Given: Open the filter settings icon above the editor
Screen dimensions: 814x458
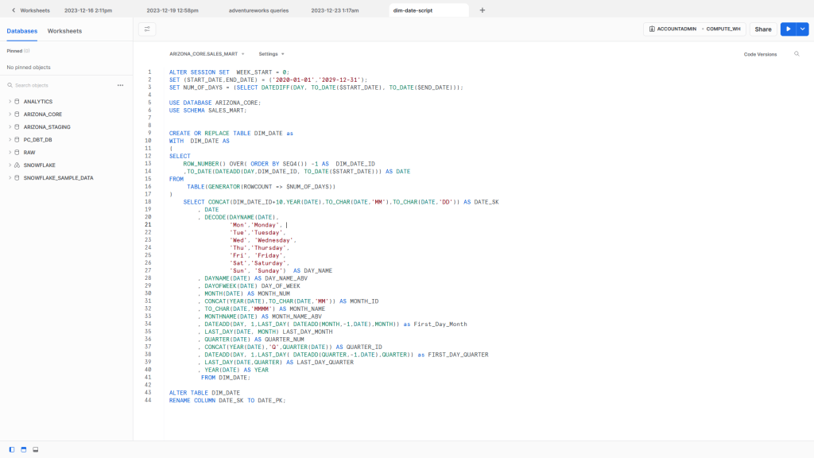Looking at the screenshot, I should (147, 29).
